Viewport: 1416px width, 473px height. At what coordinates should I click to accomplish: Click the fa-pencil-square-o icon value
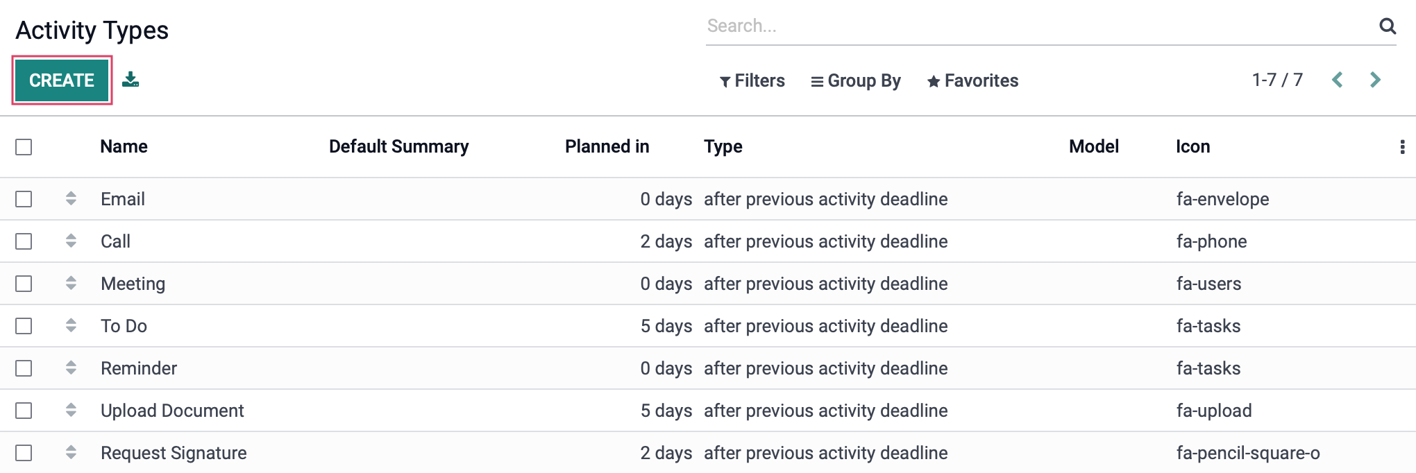click(1248, 453)
